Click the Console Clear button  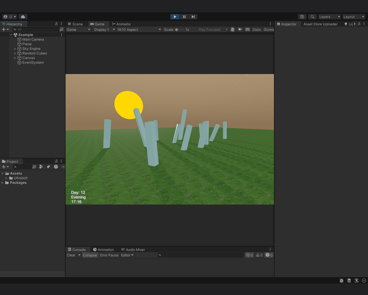click(x=71, y=255)
